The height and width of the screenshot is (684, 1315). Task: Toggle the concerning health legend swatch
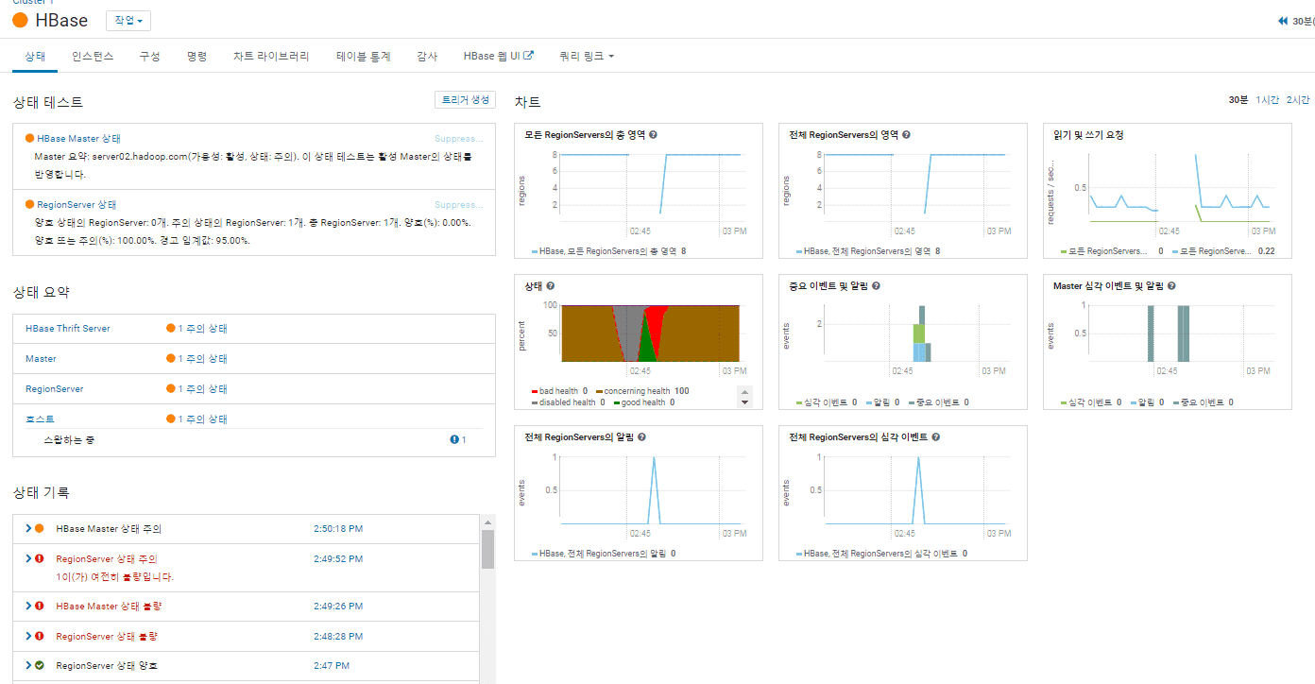pos(599,391)
